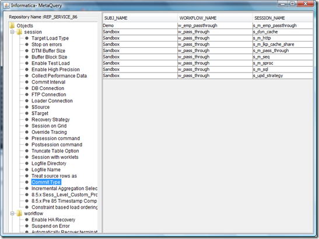Click s_m_lkp_cache_share session cell

[283, 44]
